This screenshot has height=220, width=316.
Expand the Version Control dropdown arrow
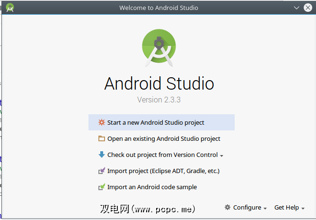[x=222, y=156]
